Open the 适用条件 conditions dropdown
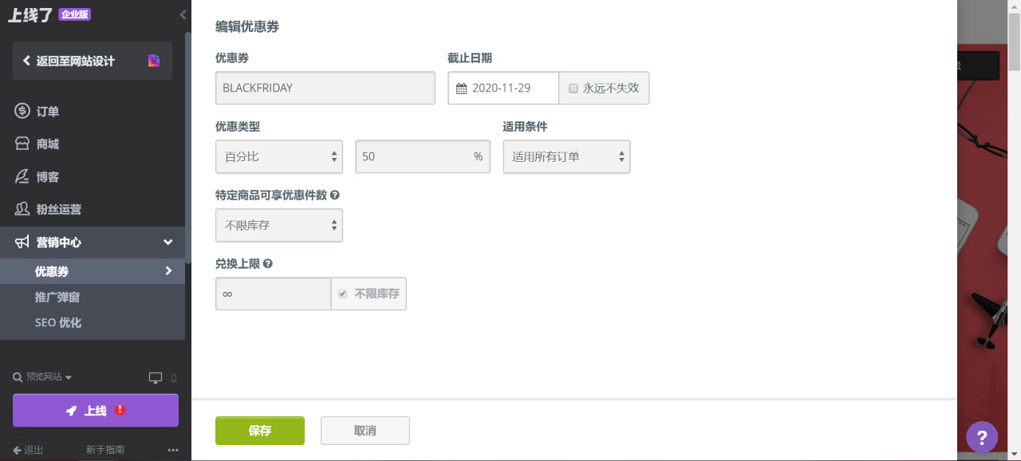Screen dimensions: 1021x461 tap(566, 156)
